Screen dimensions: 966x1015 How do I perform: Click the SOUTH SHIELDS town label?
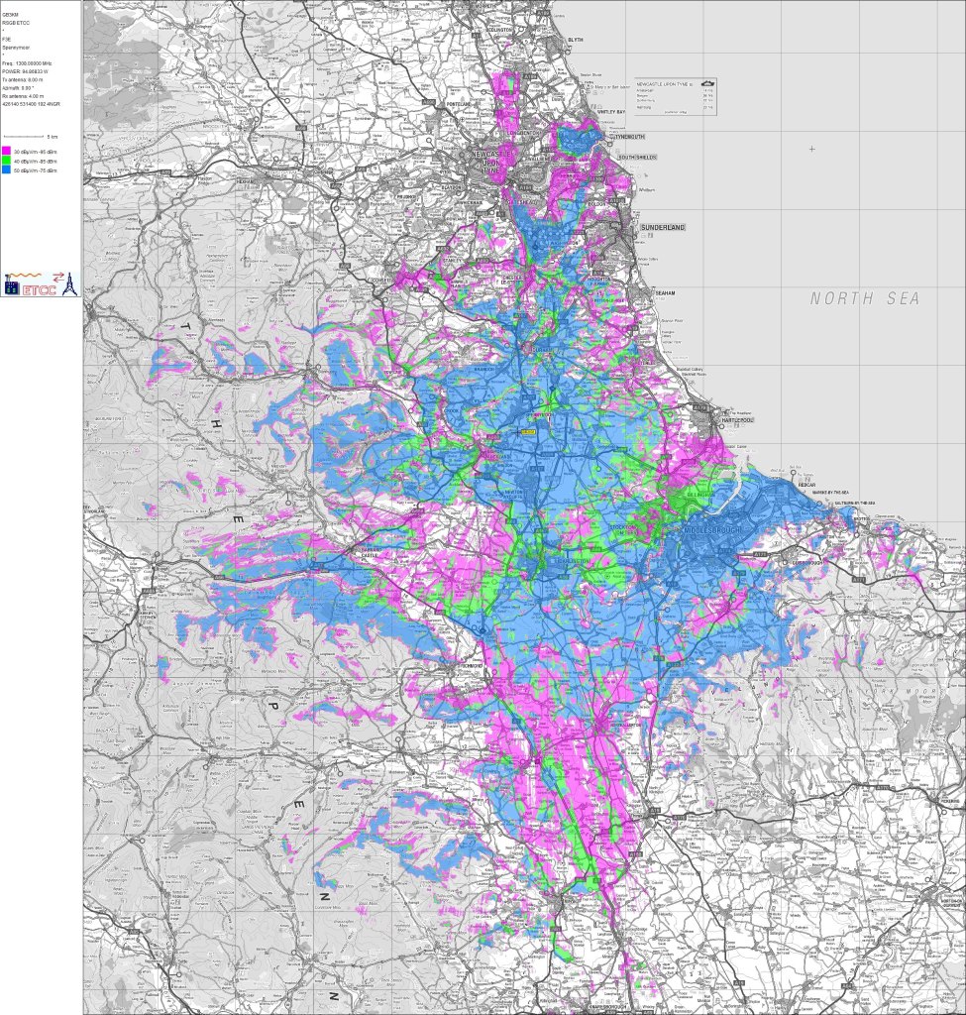click(x=639, y=158)
